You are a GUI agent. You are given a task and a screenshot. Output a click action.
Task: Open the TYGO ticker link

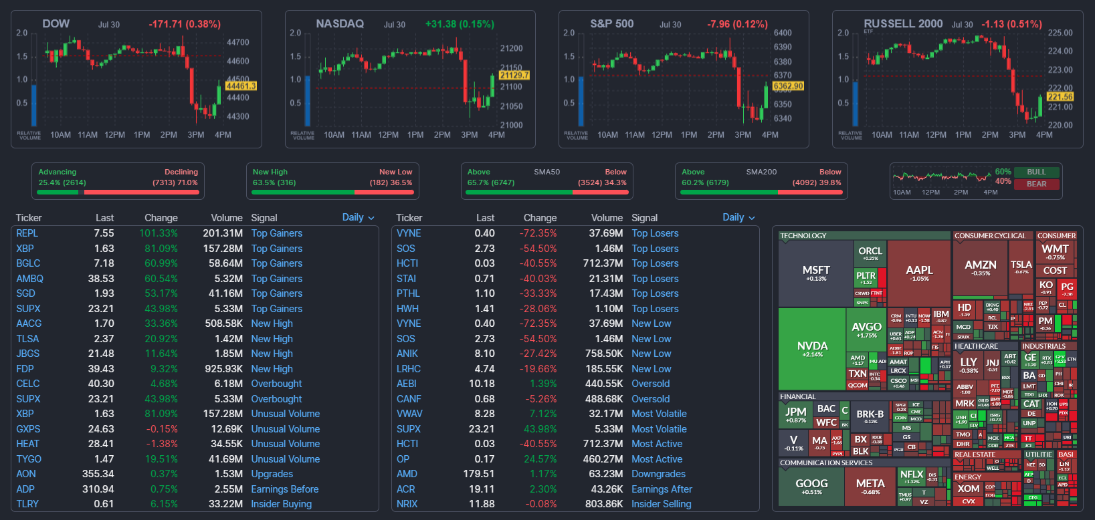pos(29,459)
